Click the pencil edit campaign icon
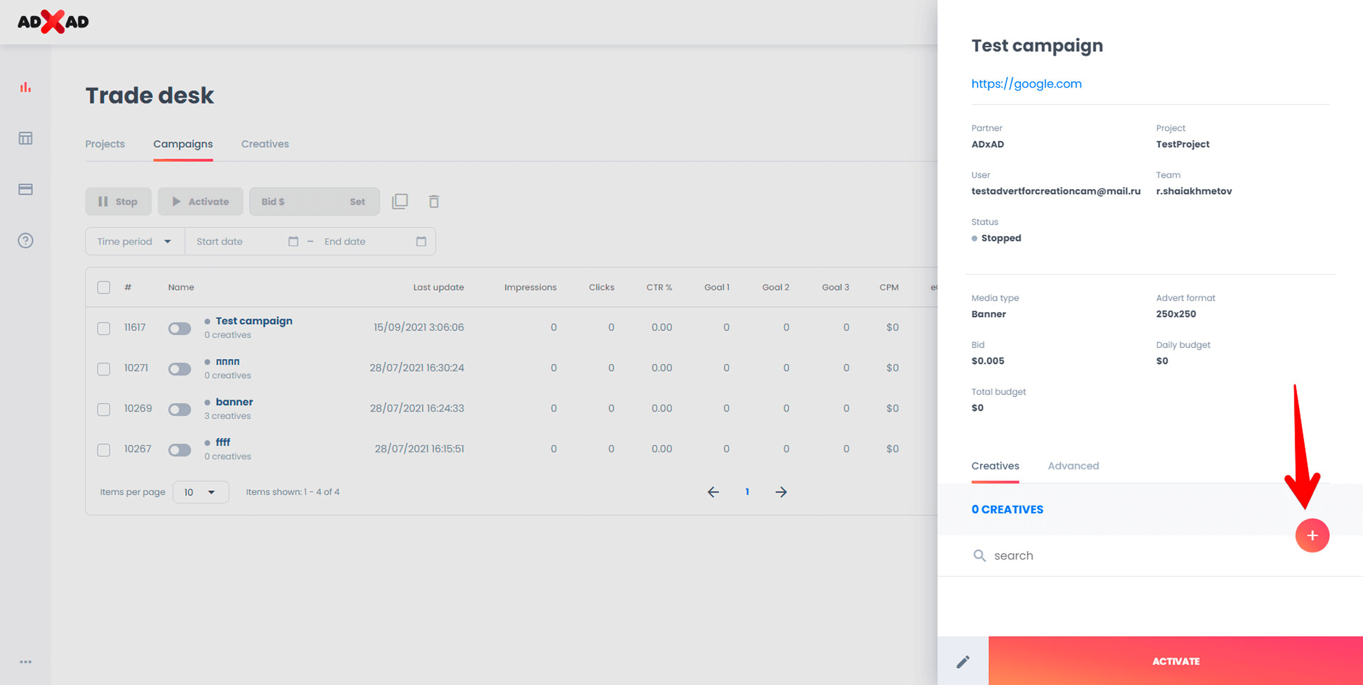Screen dimensions: 1363x685 point(963,662)
